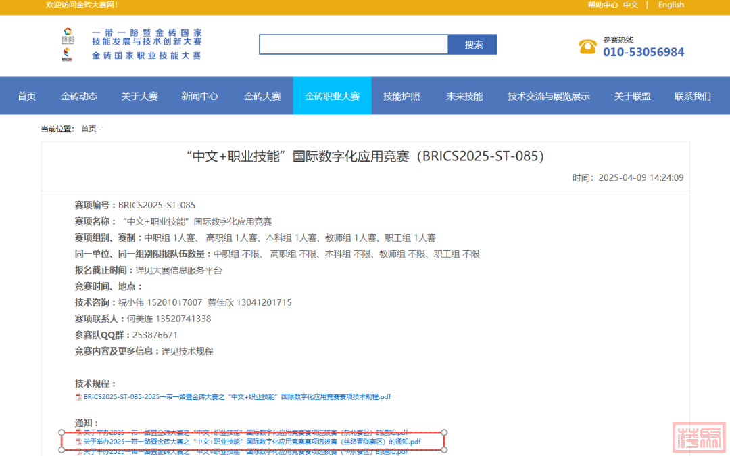Select the highlighted 金砖职业大赛 tab
This screenshot has height=456, width=730.
click(332, 96)
